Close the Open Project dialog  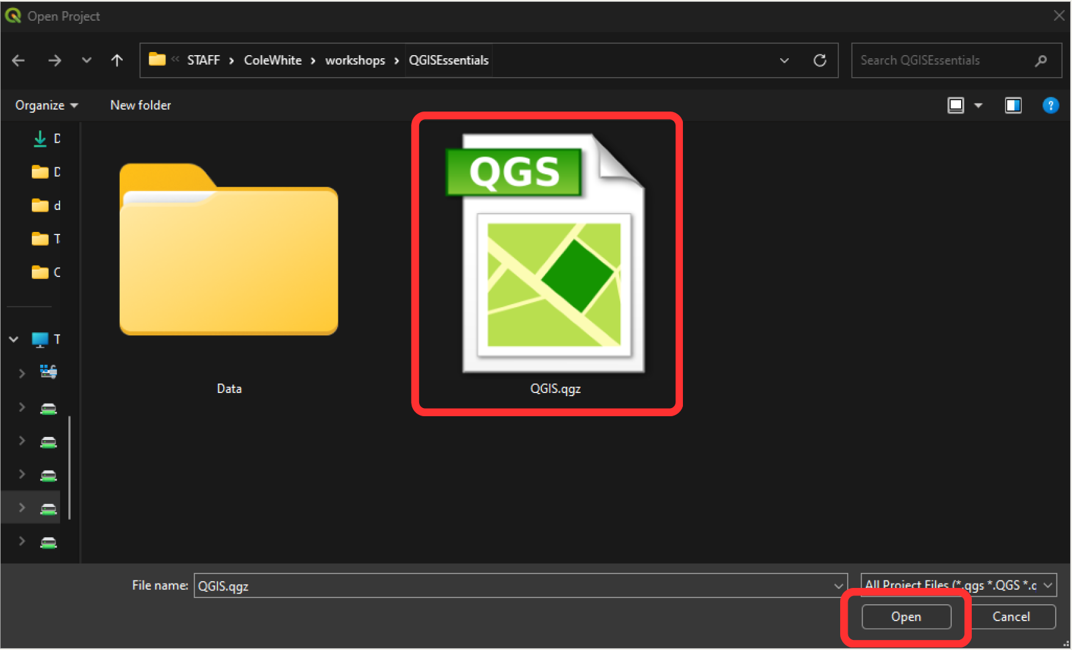pyautogui.click(x=1059, y=16)
